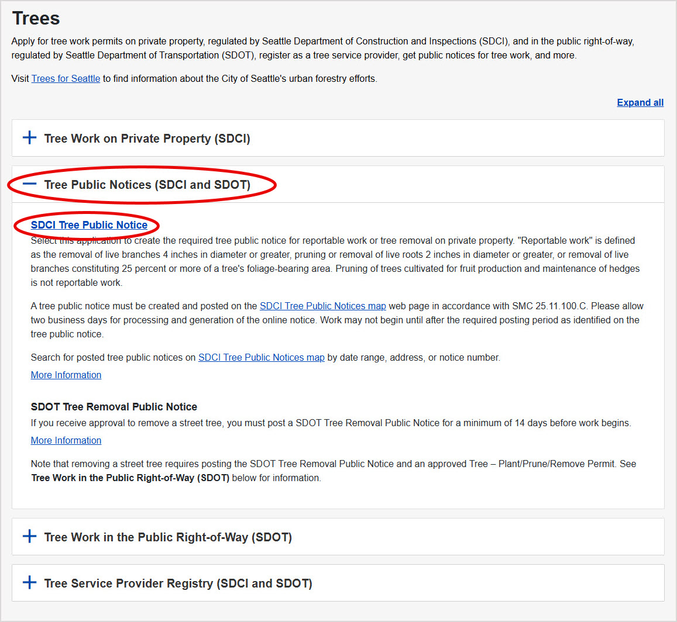Click the Expand all link
The height and width of the screenshot is (622, 677).
pyautogui.click(x=640, y=103)
